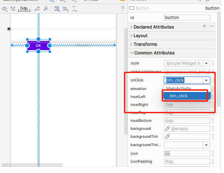Set default margins 0dp field
This screenshot has width=224, height=173.
tap(24, 9)
